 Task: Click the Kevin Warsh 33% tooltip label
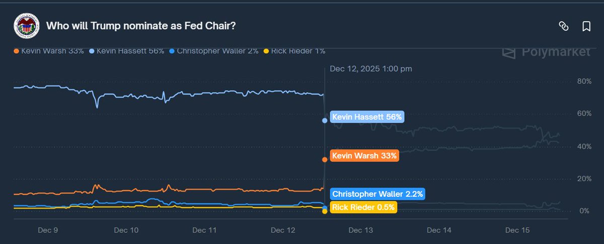[x=364, y=156]
